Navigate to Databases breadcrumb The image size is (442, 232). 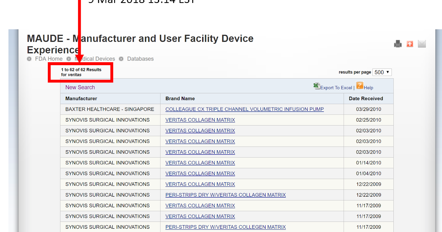140,59
